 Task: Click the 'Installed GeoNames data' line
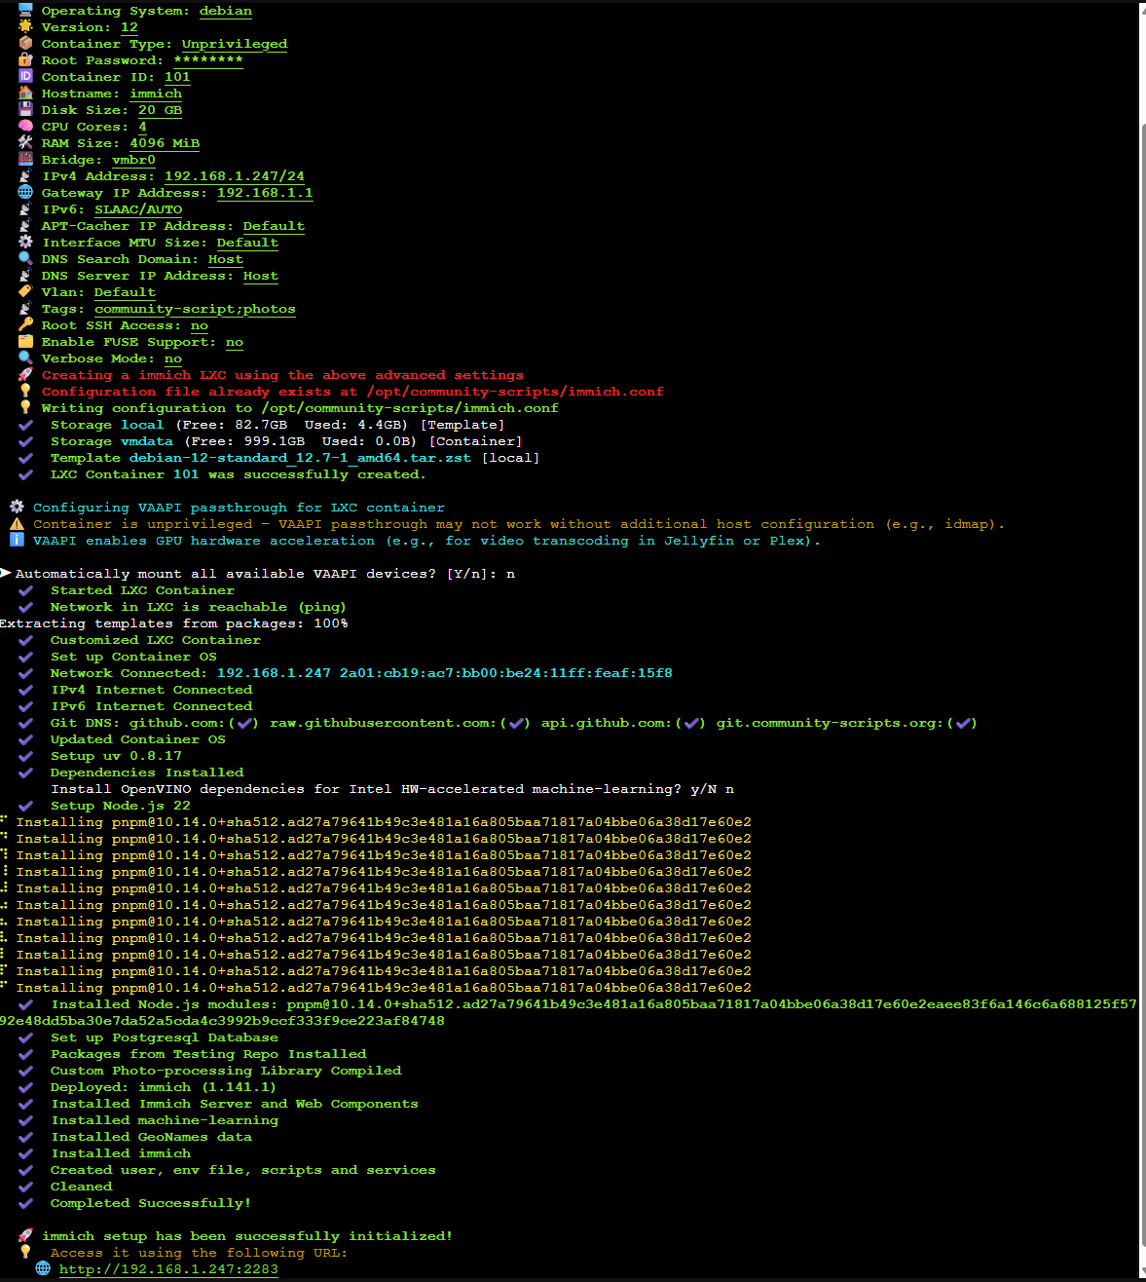coord(151,1136)
